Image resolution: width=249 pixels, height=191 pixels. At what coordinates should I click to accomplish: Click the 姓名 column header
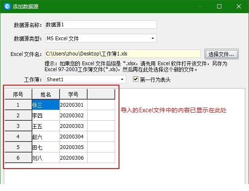click(x=46, y=94)
